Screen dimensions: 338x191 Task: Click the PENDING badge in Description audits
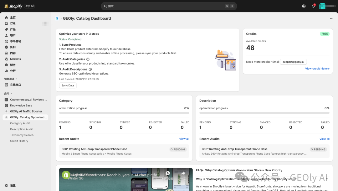click(318, 149)
